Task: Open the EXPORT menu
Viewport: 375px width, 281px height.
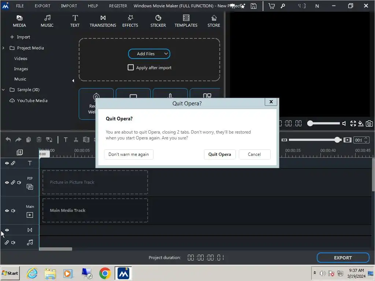Action: (x=42, y=6)
